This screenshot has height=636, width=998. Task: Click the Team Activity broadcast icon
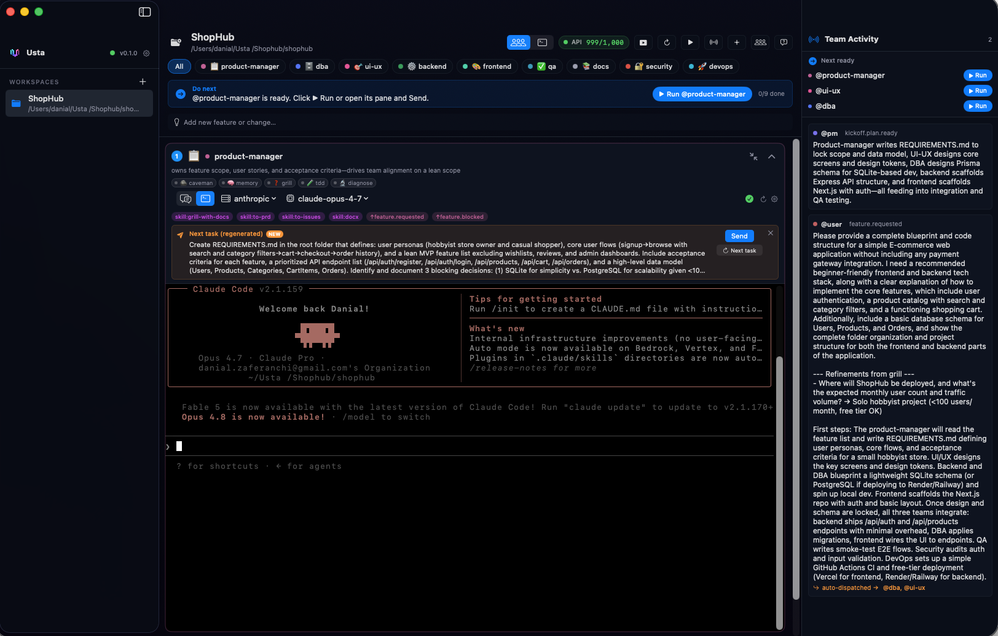click(814, 39)
